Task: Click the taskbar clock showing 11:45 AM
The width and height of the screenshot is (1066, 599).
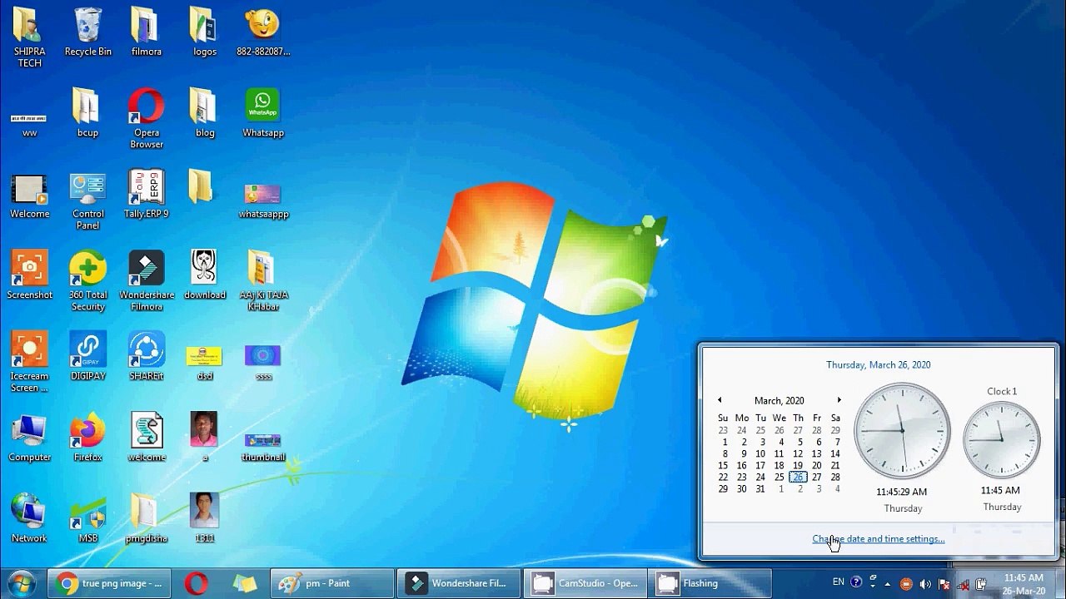Action: tap(1024, 583)
